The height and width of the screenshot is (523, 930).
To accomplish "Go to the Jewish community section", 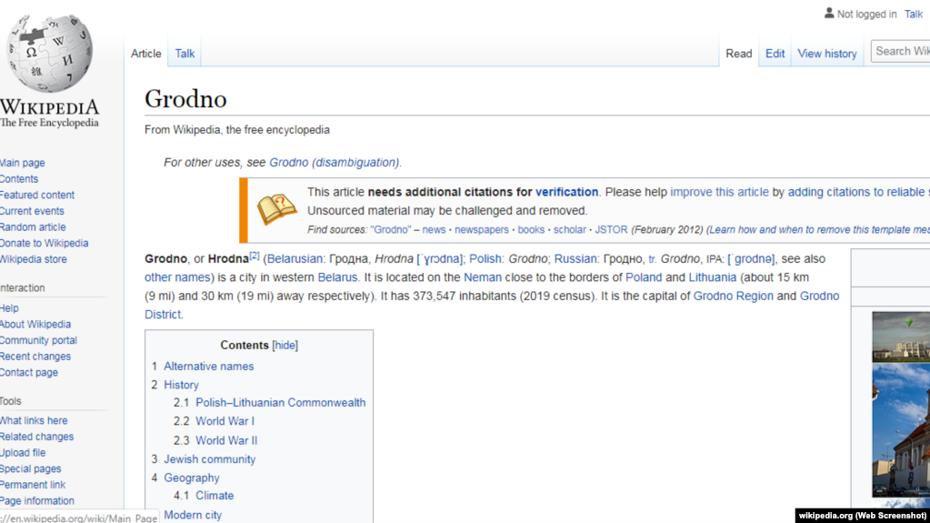I will pyautogui.click(x=209, y=459).
